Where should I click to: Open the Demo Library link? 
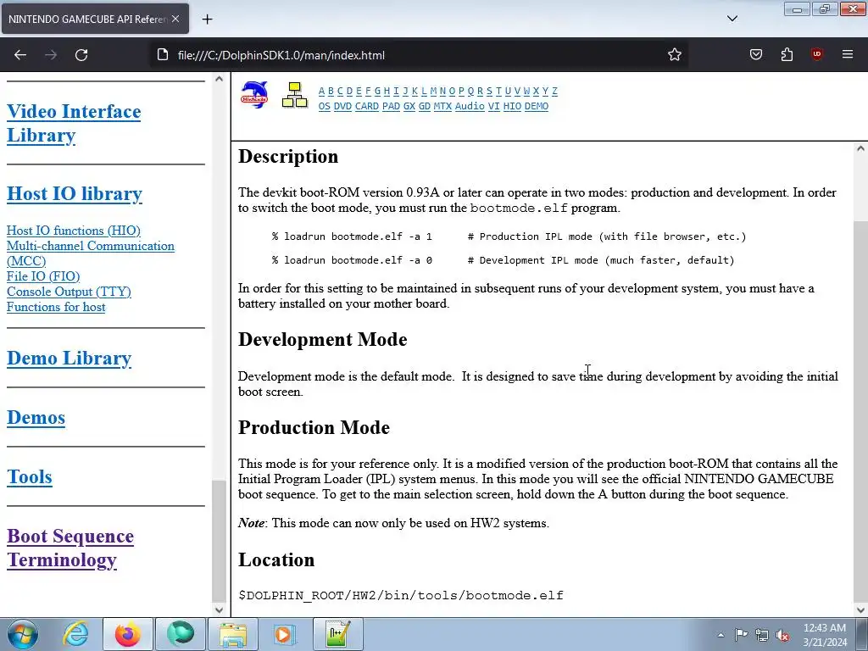coord(70,359)
